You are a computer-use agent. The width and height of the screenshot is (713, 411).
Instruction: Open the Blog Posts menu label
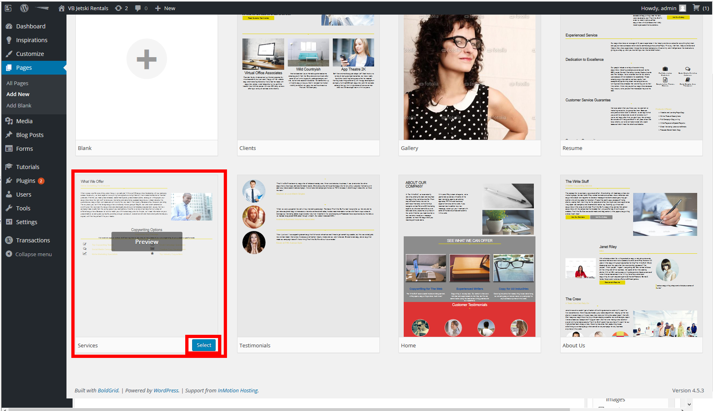click(x=30, y=135)
